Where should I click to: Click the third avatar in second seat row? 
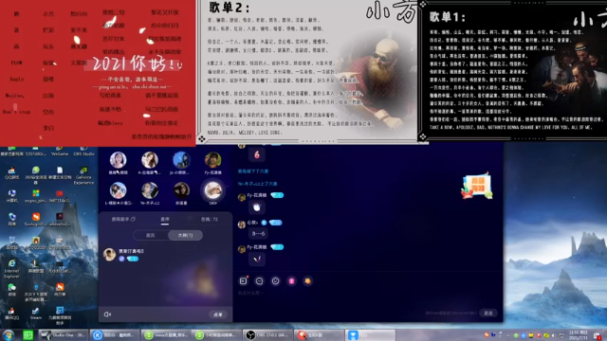(181, 190)
